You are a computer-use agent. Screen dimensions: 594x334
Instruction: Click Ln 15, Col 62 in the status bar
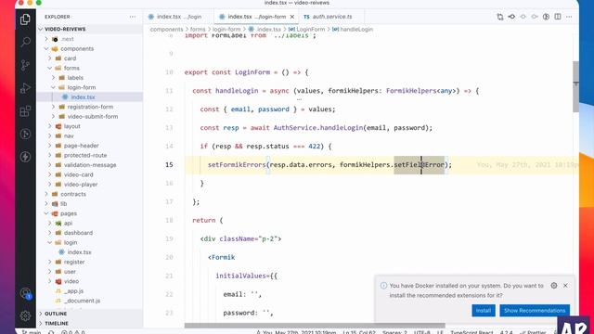pyautogui.click(x=359, y=332)
